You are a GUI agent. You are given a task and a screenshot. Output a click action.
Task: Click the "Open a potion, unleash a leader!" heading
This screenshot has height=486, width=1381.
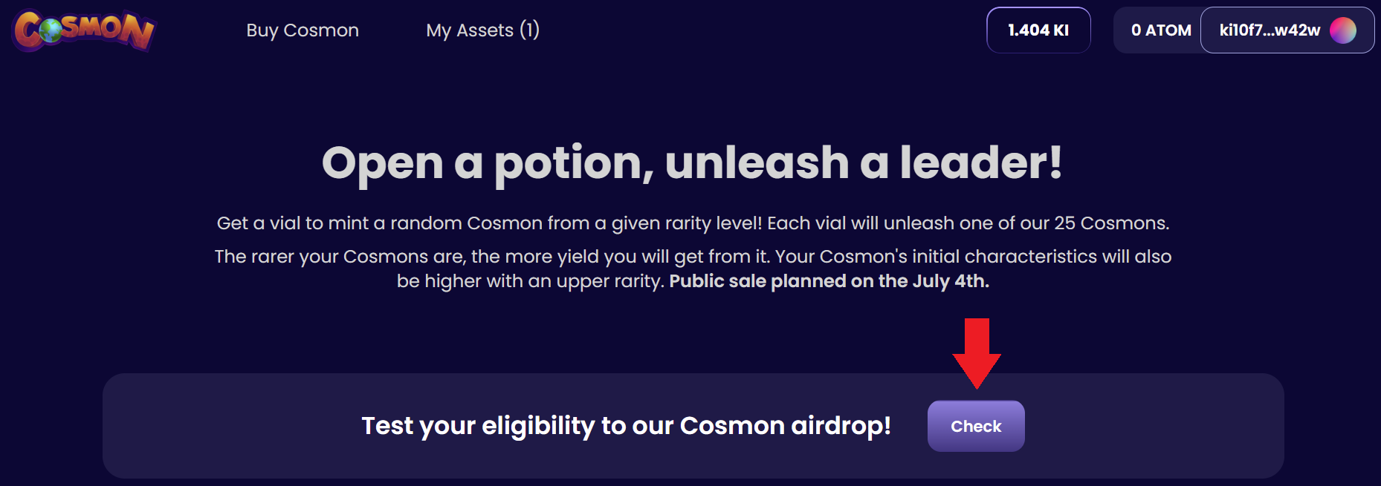(691, 163)
